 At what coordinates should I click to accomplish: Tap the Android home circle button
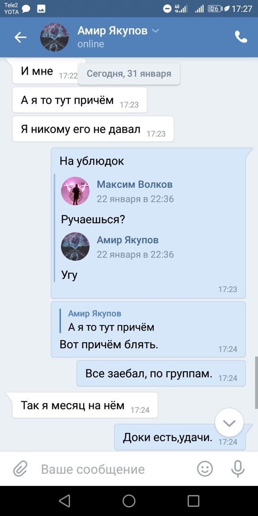129,501
